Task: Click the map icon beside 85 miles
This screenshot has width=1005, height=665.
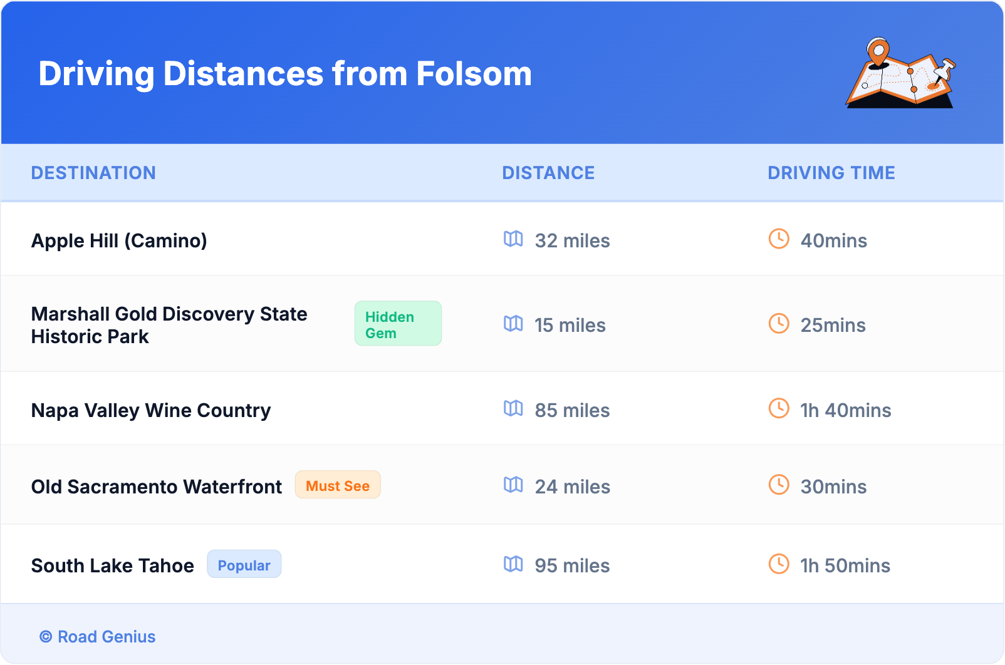Action: click(513, 409)
